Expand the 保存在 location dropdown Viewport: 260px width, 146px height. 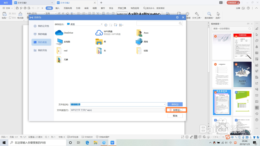[101, 24]
